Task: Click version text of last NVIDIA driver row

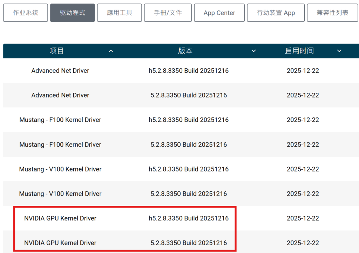Action: (189, 243)
